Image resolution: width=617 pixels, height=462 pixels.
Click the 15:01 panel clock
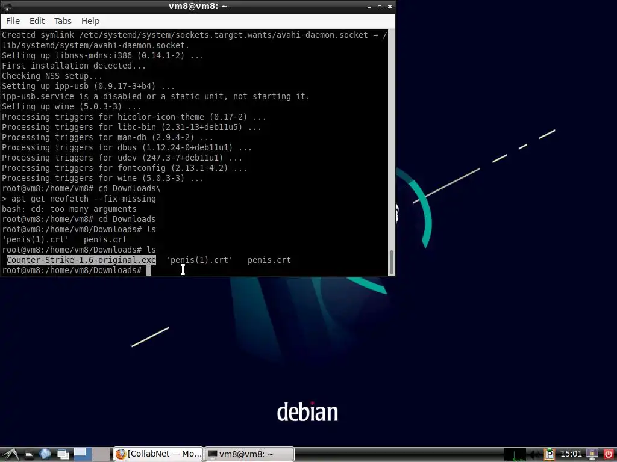point(571,454)
